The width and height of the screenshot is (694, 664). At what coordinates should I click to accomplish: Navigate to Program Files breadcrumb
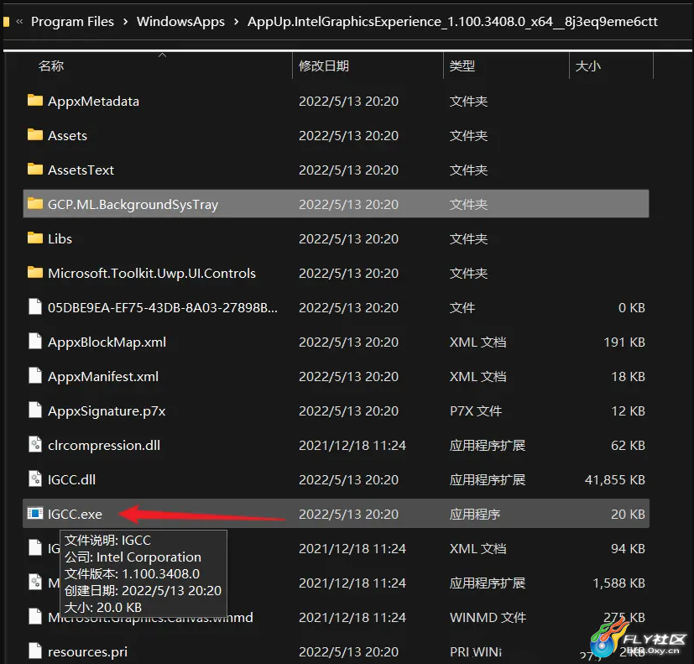point(72,21)
